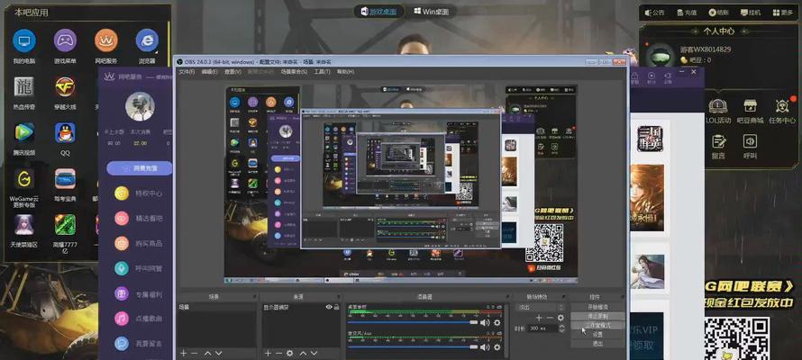Open LOL活动 in 个人中心 panel

coord(718,111)
